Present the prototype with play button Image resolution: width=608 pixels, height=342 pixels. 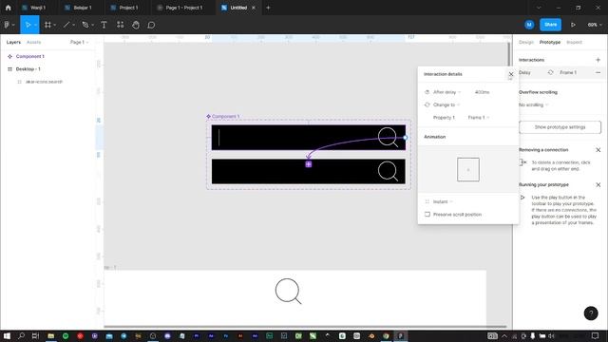573,25
